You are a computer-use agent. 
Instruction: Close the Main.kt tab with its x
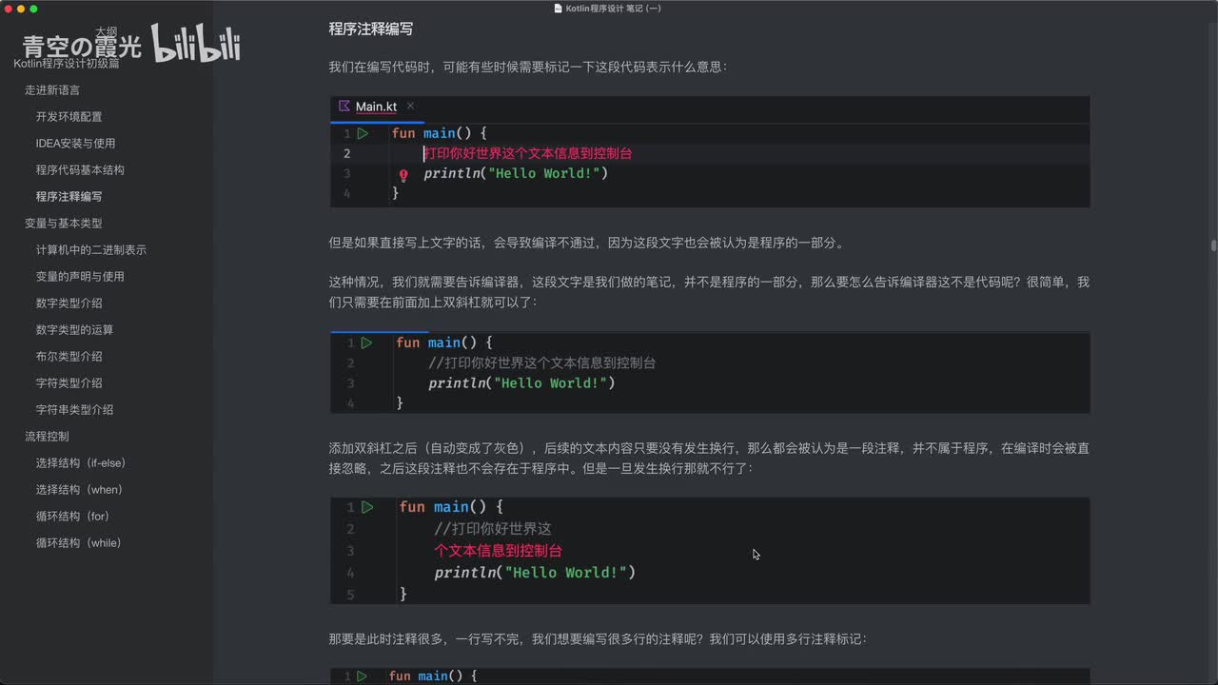pos(410,107)
